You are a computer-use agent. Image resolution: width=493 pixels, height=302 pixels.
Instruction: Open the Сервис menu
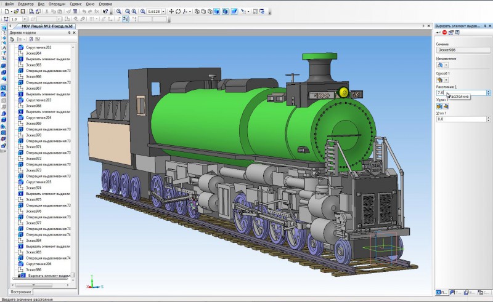76,4
